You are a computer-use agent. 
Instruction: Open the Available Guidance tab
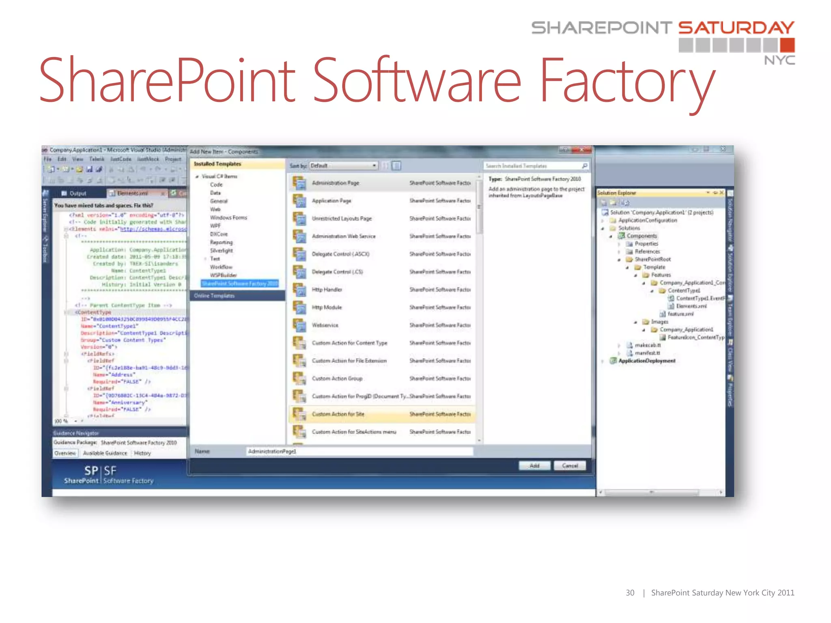click(105, 453)
